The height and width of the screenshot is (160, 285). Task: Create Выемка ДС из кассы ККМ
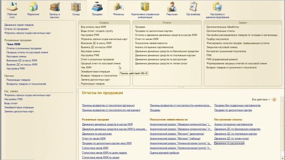point(96,47)
